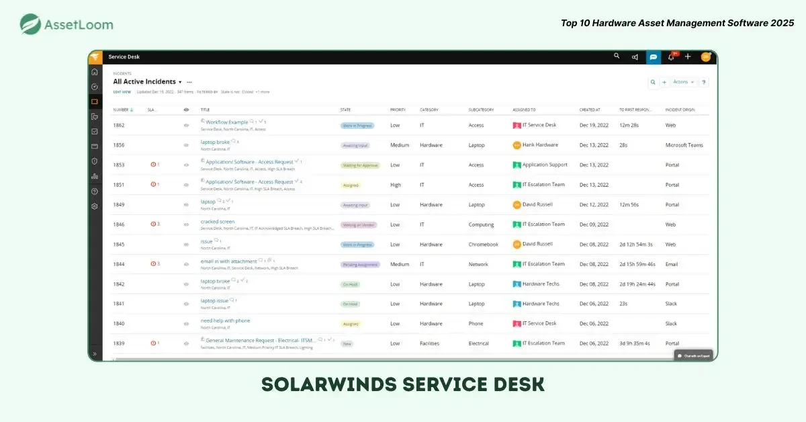
Task: Open the 'cracked screen' incident link
Action: click(x=218, y=222)
